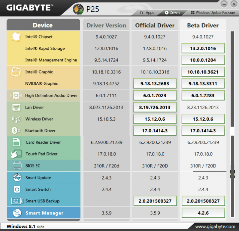Install Wireless beta driver 15.12.0.6
Screen dimensions: 239x231
[x=203, y=119]
